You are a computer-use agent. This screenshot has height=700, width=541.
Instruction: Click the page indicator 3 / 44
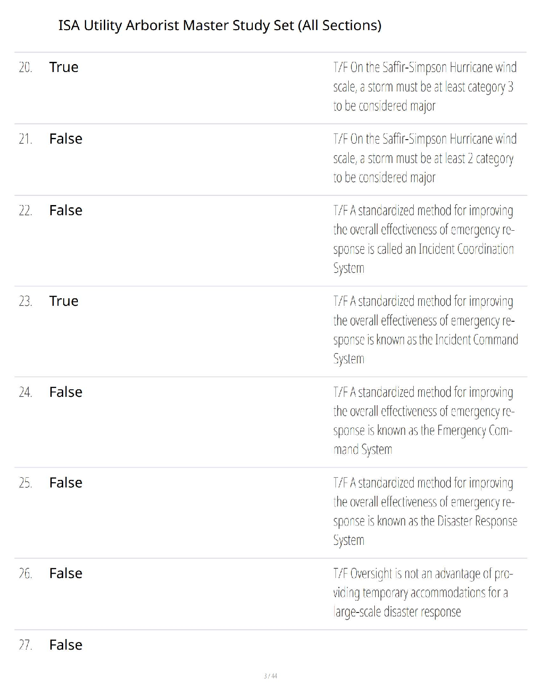(x=270, y=676)
